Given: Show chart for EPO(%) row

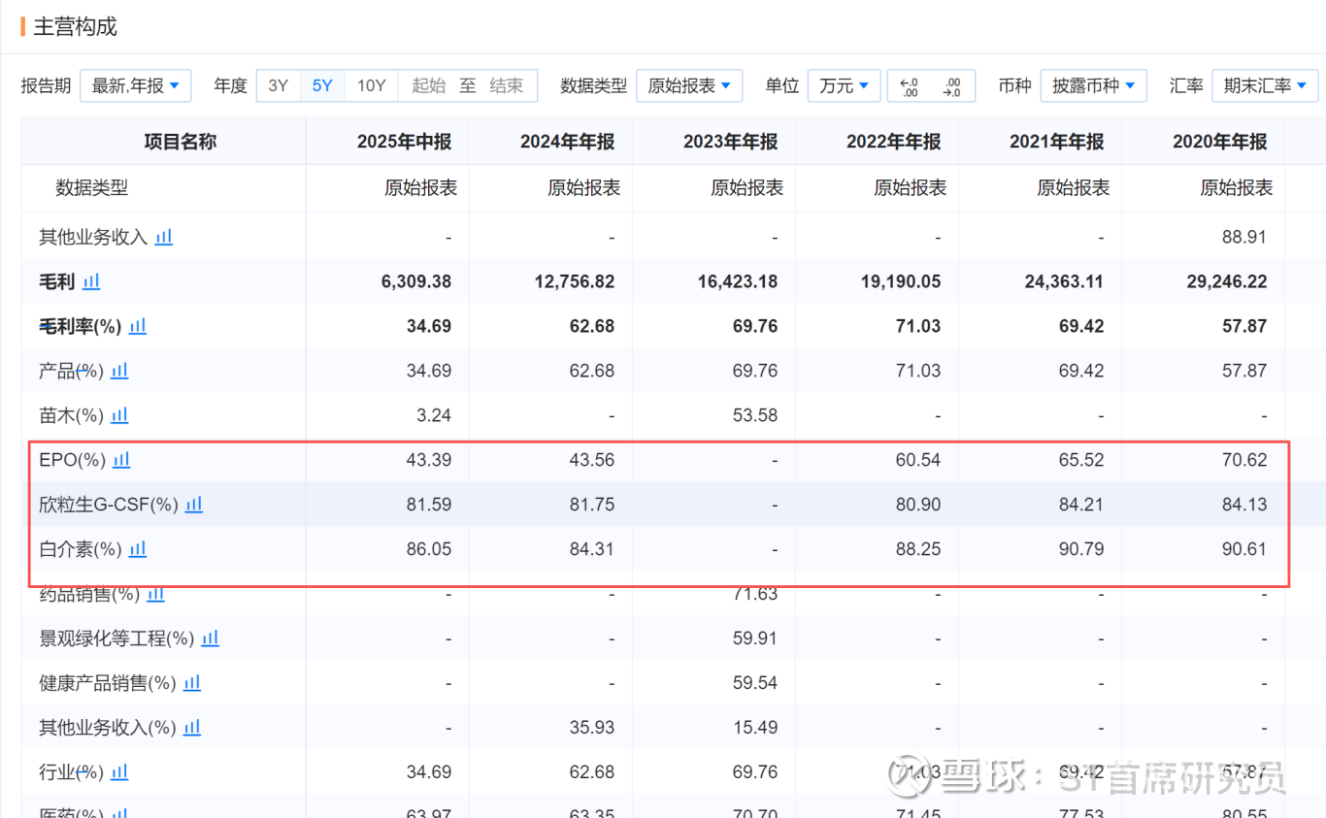Looking at the screenshot, I should (121, 460).
